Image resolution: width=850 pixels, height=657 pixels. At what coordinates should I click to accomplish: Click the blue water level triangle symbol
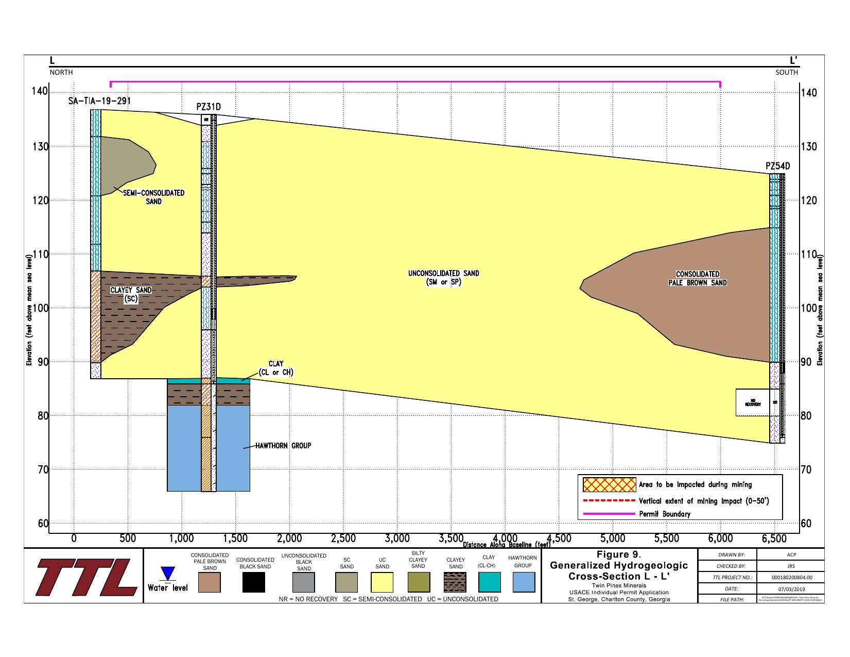point(168,574)
